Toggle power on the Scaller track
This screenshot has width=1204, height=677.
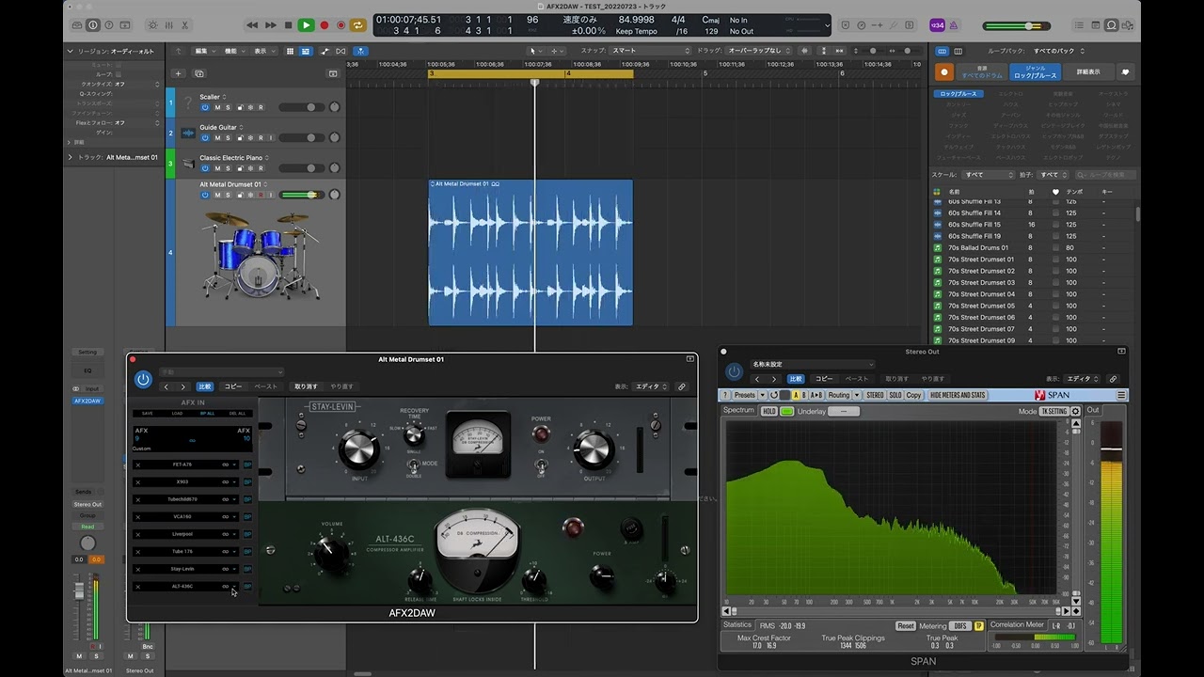tap(205, 107)
